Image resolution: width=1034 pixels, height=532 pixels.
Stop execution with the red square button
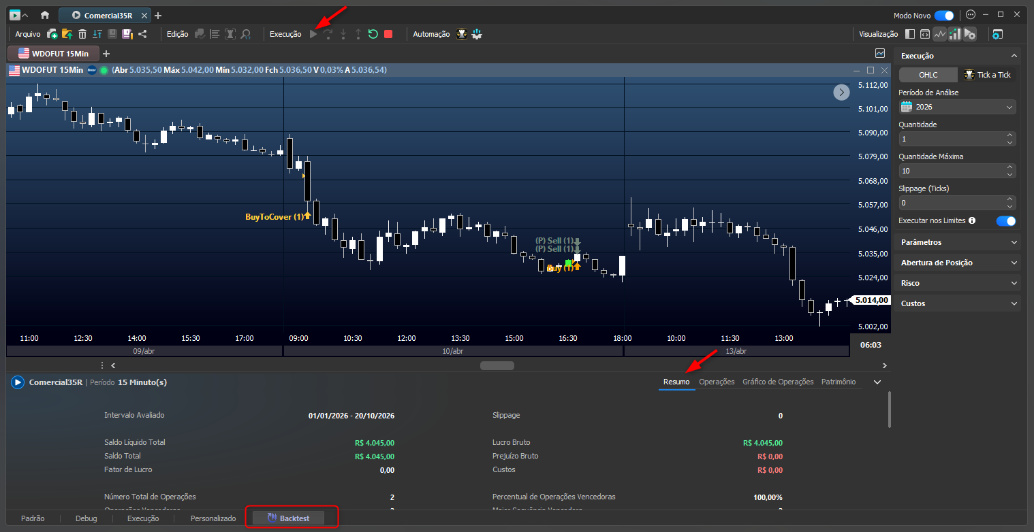pos(388,34)
